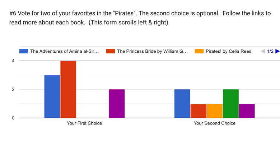Click the blue bar under Your Second Choice
The width and height of the screenshot is (280, 146).
(x=182, y=104)
